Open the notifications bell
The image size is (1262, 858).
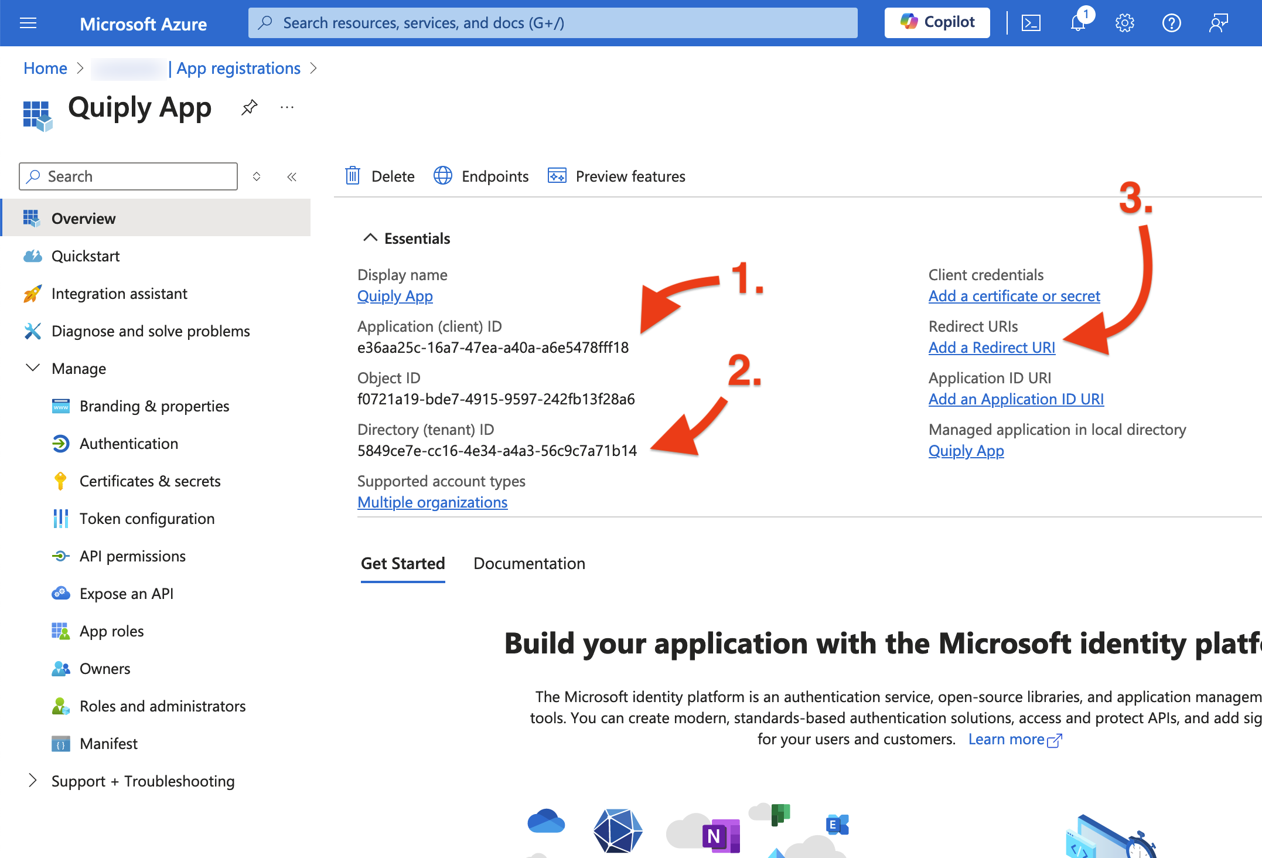tap(1079, 23)
